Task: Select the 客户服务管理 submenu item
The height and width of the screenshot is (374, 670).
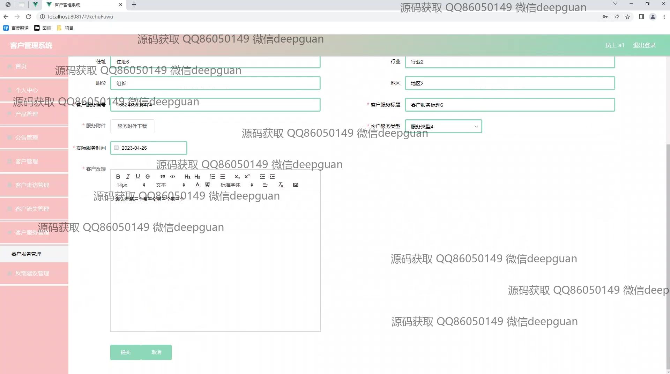Action: click(34, 254)
